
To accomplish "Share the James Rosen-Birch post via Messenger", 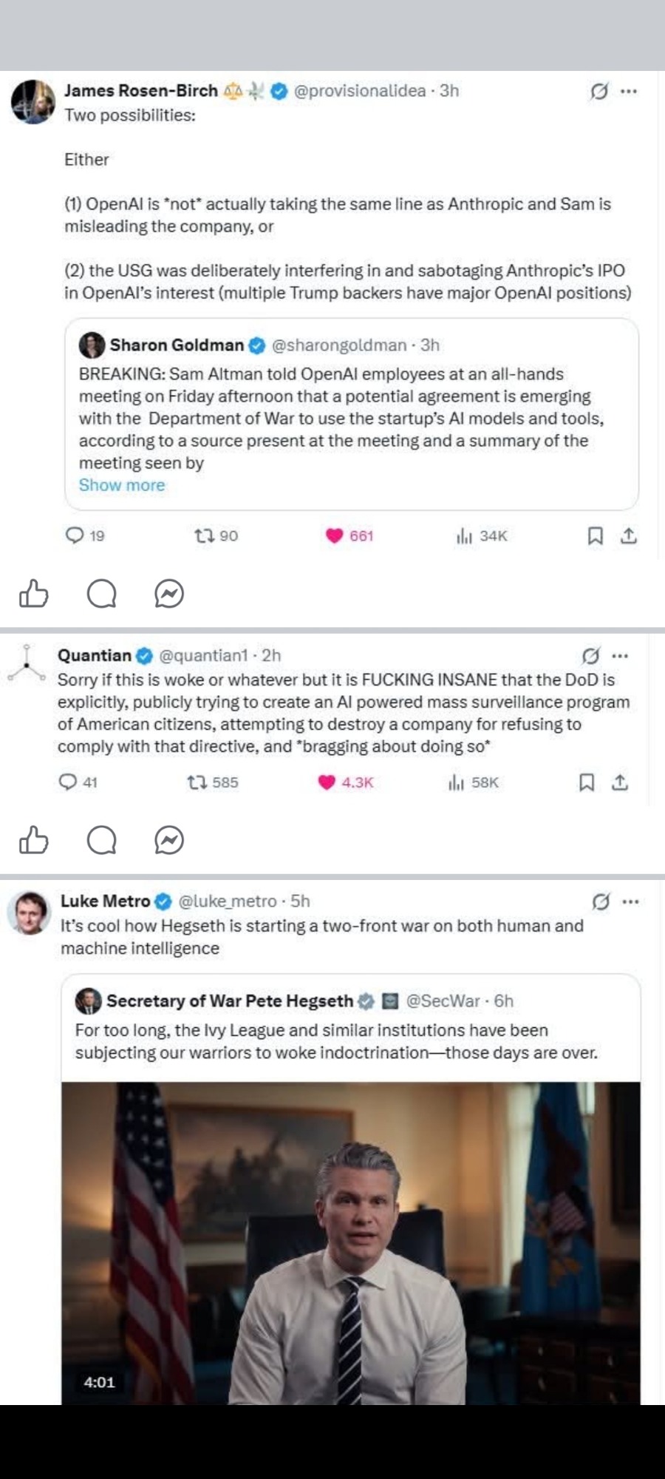I will click(x=169, y=594).
